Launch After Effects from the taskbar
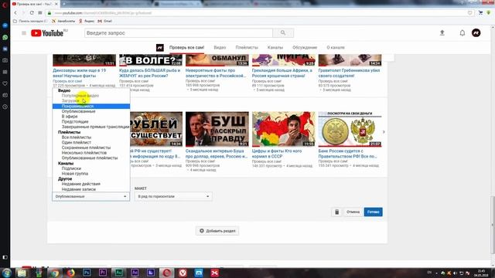The height and width of the screenshot is (278, 495). coord(135,273)
